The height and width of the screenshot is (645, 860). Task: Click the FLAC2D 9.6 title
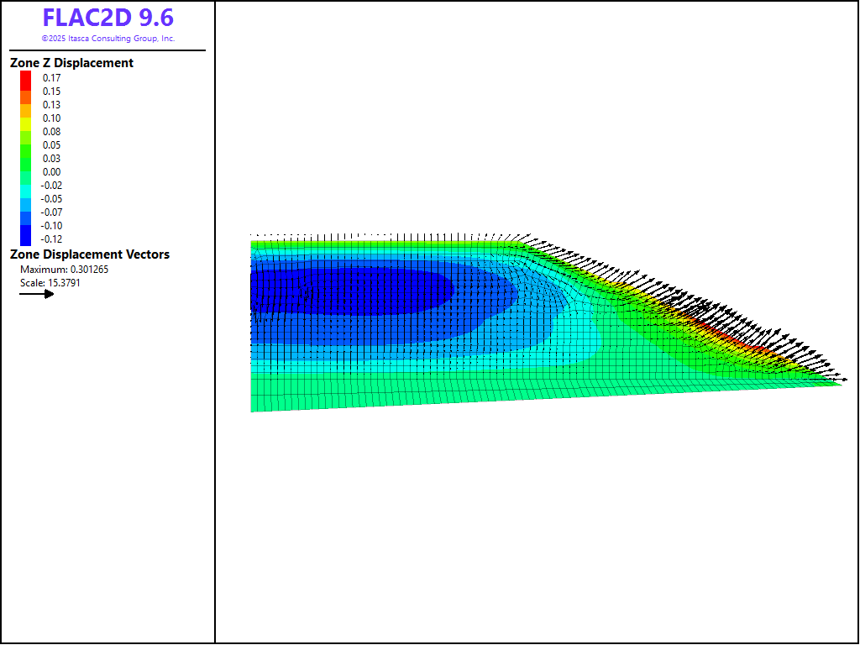(107, 18)
